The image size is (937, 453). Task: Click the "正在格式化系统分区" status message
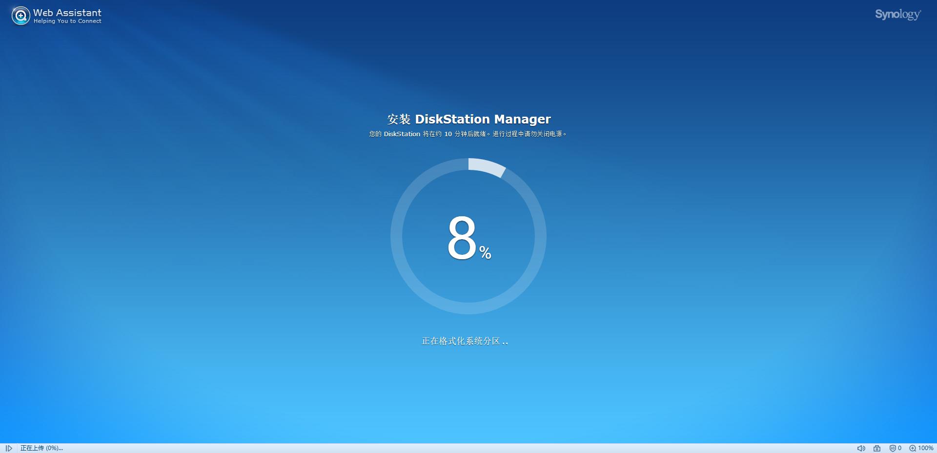point(461,341)
